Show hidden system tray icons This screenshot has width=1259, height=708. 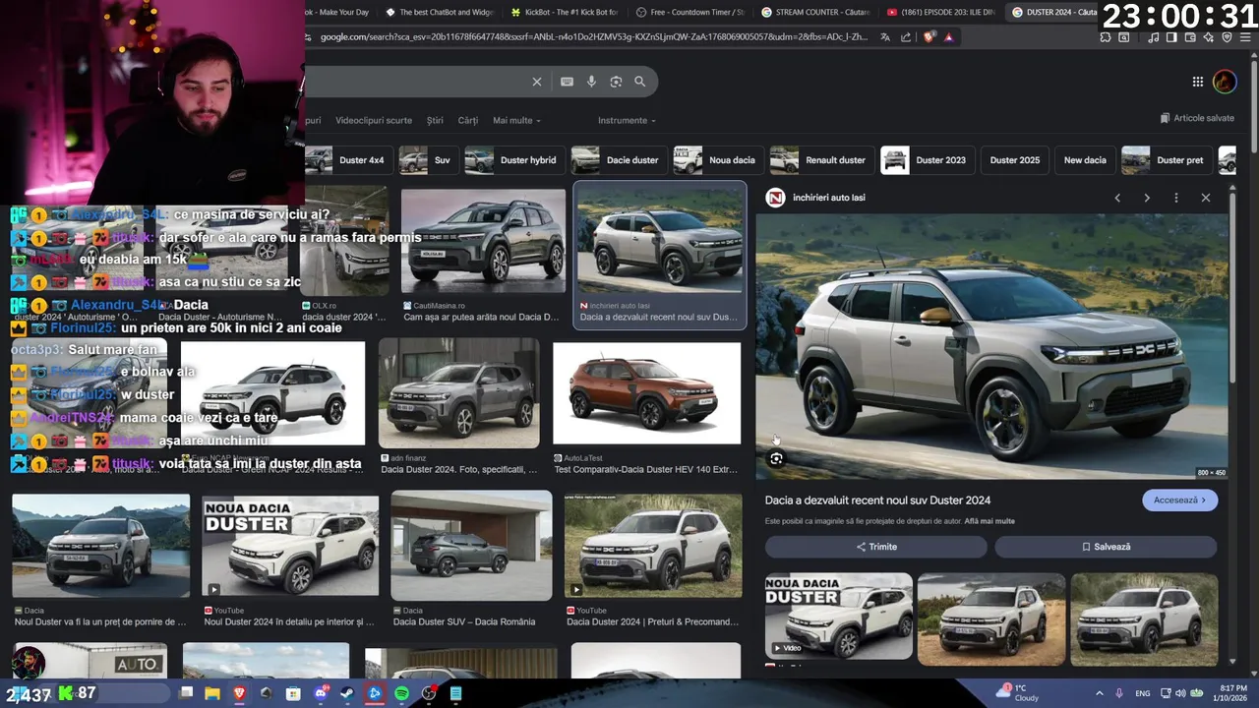tap(1100, 693)
